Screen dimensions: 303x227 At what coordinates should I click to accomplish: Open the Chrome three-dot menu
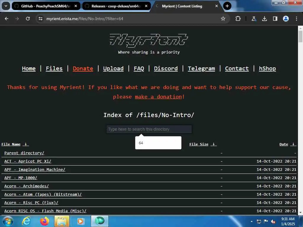click(296, 19)
